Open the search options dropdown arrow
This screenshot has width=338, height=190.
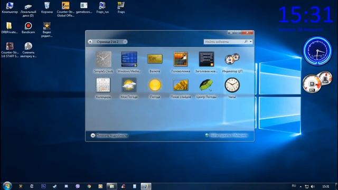[250, 42]
